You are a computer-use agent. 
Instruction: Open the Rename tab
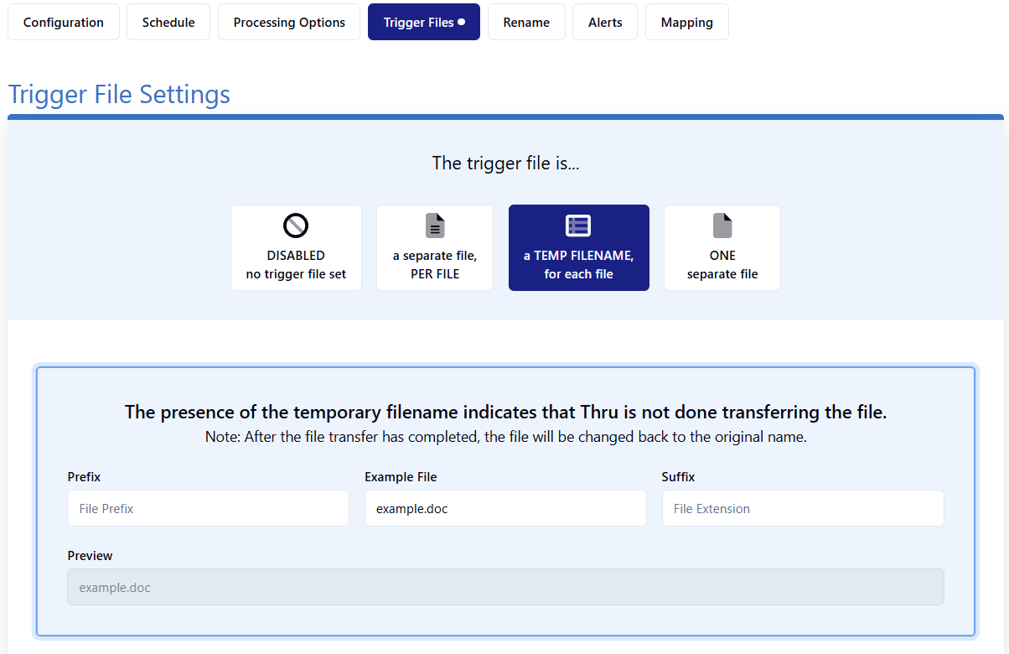(x=526, y=23)
